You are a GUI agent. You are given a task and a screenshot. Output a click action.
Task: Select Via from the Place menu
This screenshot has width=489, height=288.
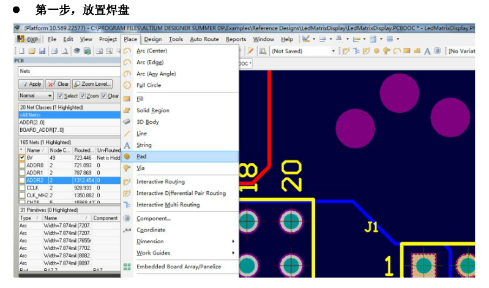140,168
